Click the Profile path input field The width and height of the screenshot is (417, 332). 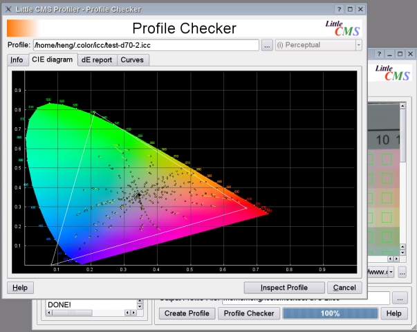146,45
